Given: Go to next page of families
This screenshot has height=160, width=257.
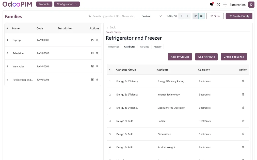Looking at the screenshot, I should 187,16.
